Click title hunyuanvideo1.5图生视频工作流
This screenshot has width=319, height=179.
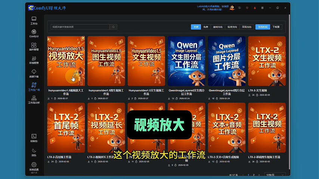point(106,92)
